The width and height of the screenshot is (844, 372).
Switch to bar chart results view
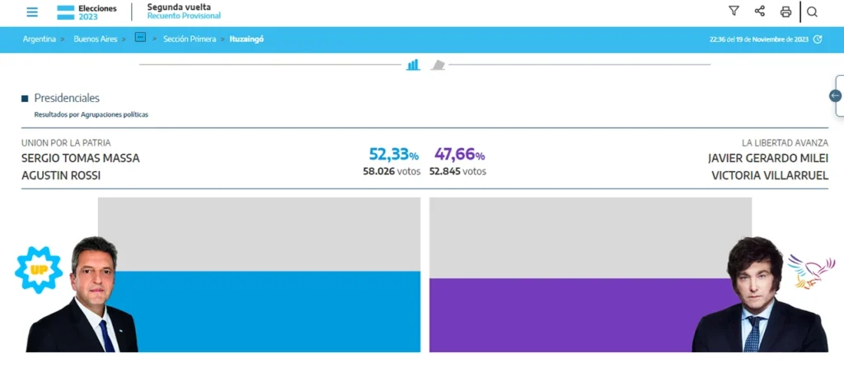coord(413,64)
